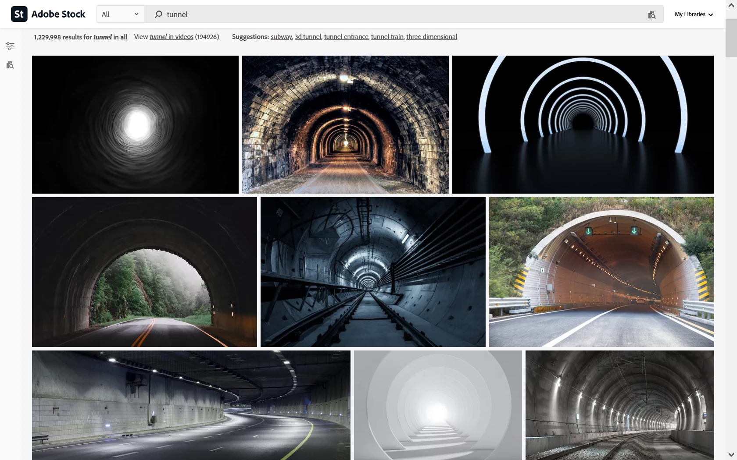Open the orange highway tunnel entrance photo
This screenshot has height=460, width=737.
601,272
